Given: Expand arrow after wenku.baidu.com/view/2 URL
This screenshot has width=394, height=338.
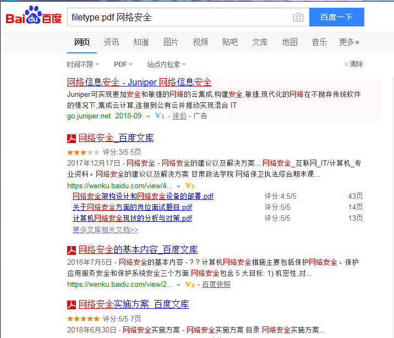Looking at the screenshot, I should (178, 285).
